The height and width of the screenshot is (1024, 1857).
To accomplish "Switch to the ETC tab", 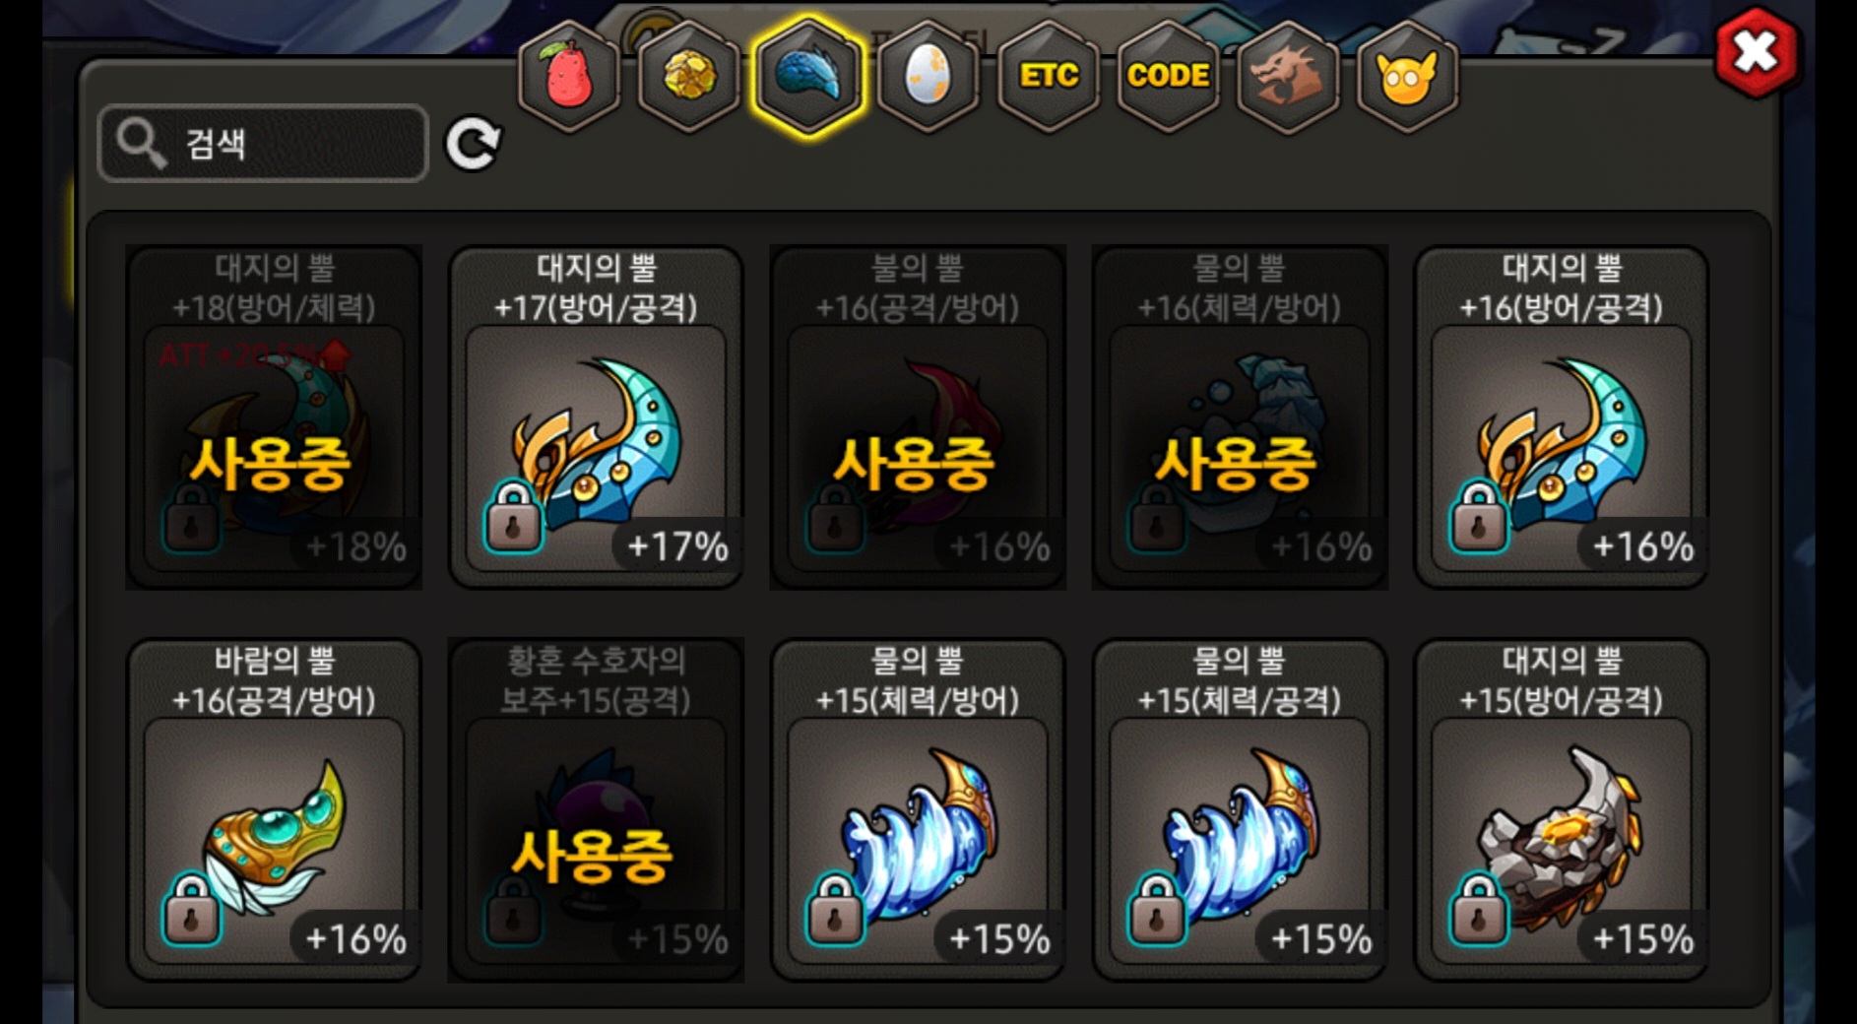I will [1049, 77].
